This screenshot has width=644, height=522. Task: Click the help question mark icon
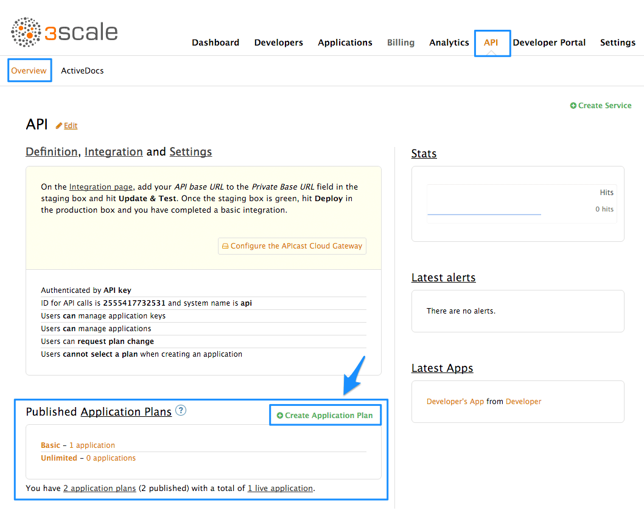tap(181, 411)
